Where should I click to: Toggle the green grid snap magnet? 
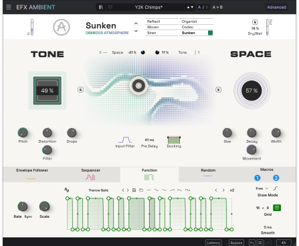tap(277, 208)
